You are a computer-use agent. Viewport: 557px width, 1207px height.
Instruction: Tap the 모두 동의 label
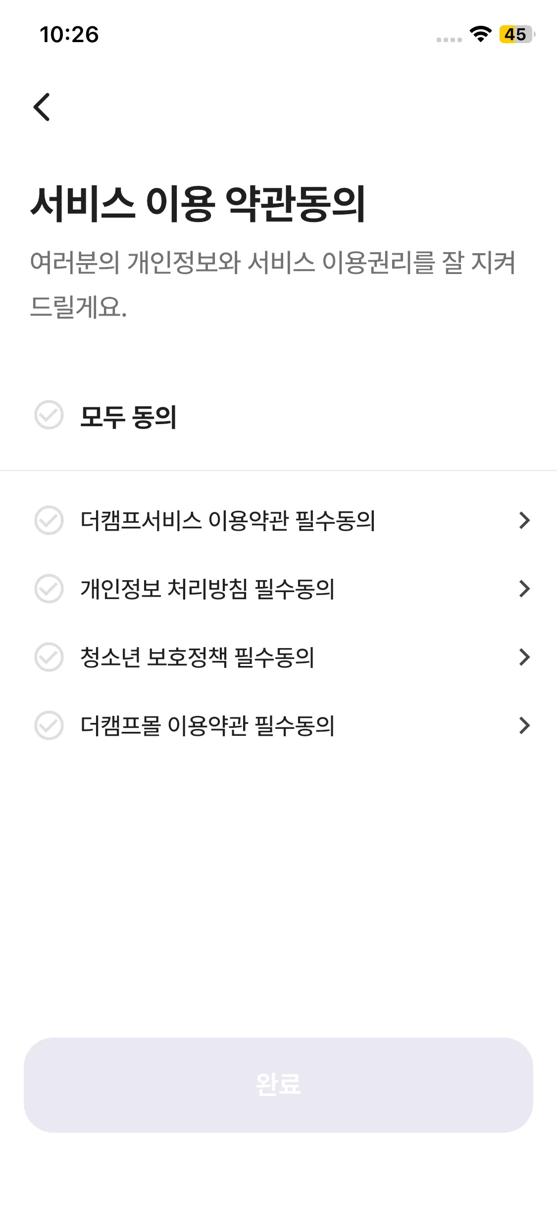tap(128, 416)
